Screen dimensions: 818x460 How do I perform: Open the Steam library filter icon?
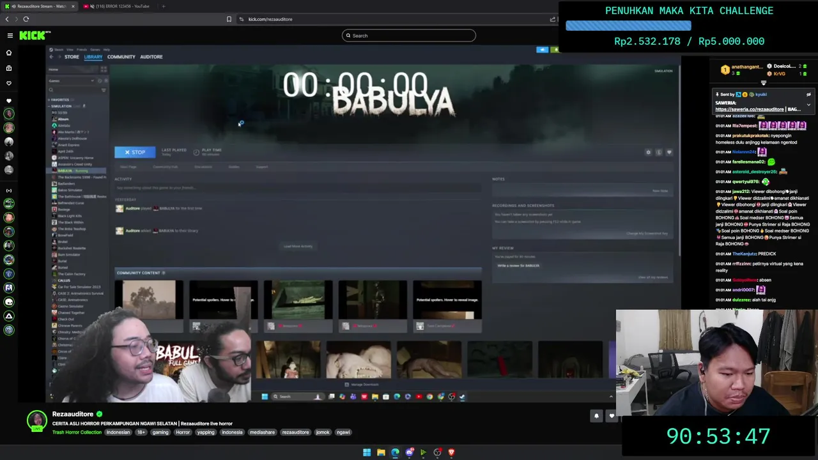(x=104, y=90)
